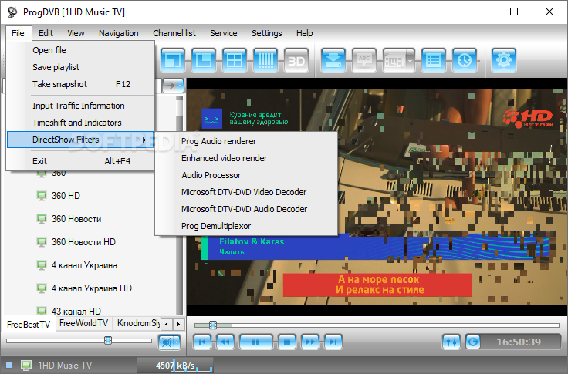Image resolution: width=568 pixels, height=374 pixels.
Task: Expand the DirectShow Filters submenu
Action: pos(80,140)
